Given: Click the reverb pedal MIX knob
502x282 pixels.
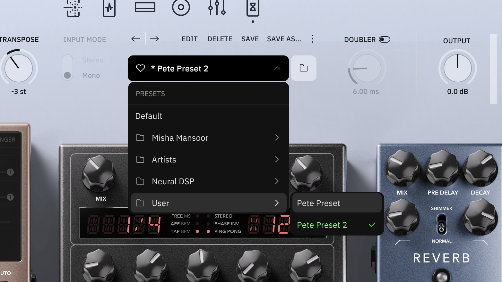Looking at the screenshot, I should (402, 168).
